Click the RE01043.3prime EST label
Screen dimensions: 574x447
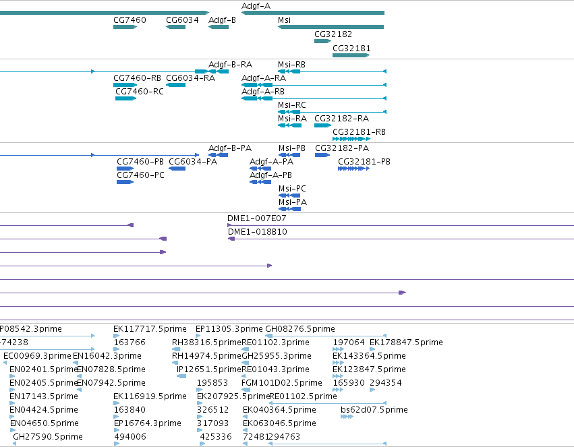click(x=276, y=369)
